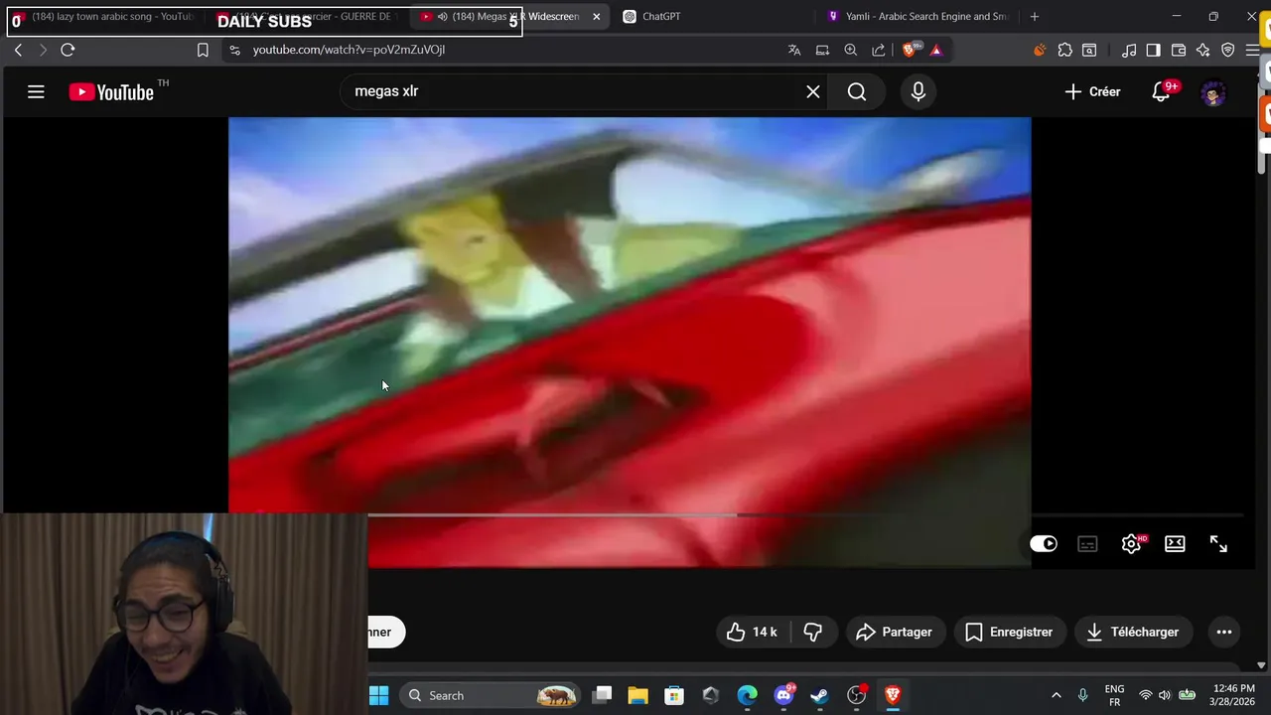Start voice search with the microphone

[918, 91]
